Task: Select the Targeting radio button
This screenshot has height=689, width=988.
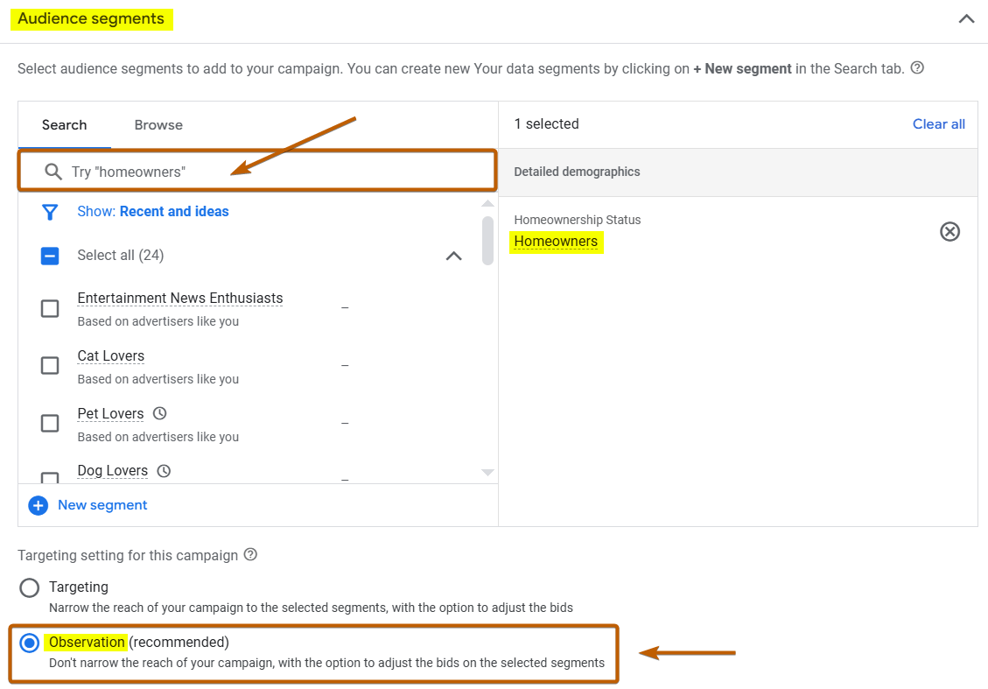Action: pyautogui.click(x=30, y=587)
